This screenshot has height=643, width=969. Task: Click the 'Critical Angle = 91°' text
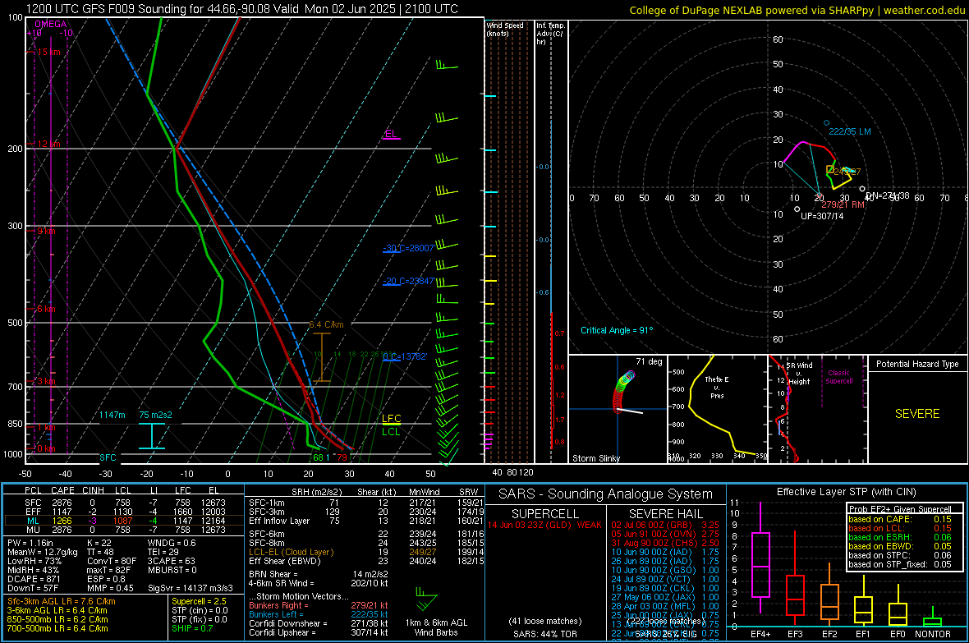coord(617,330)
